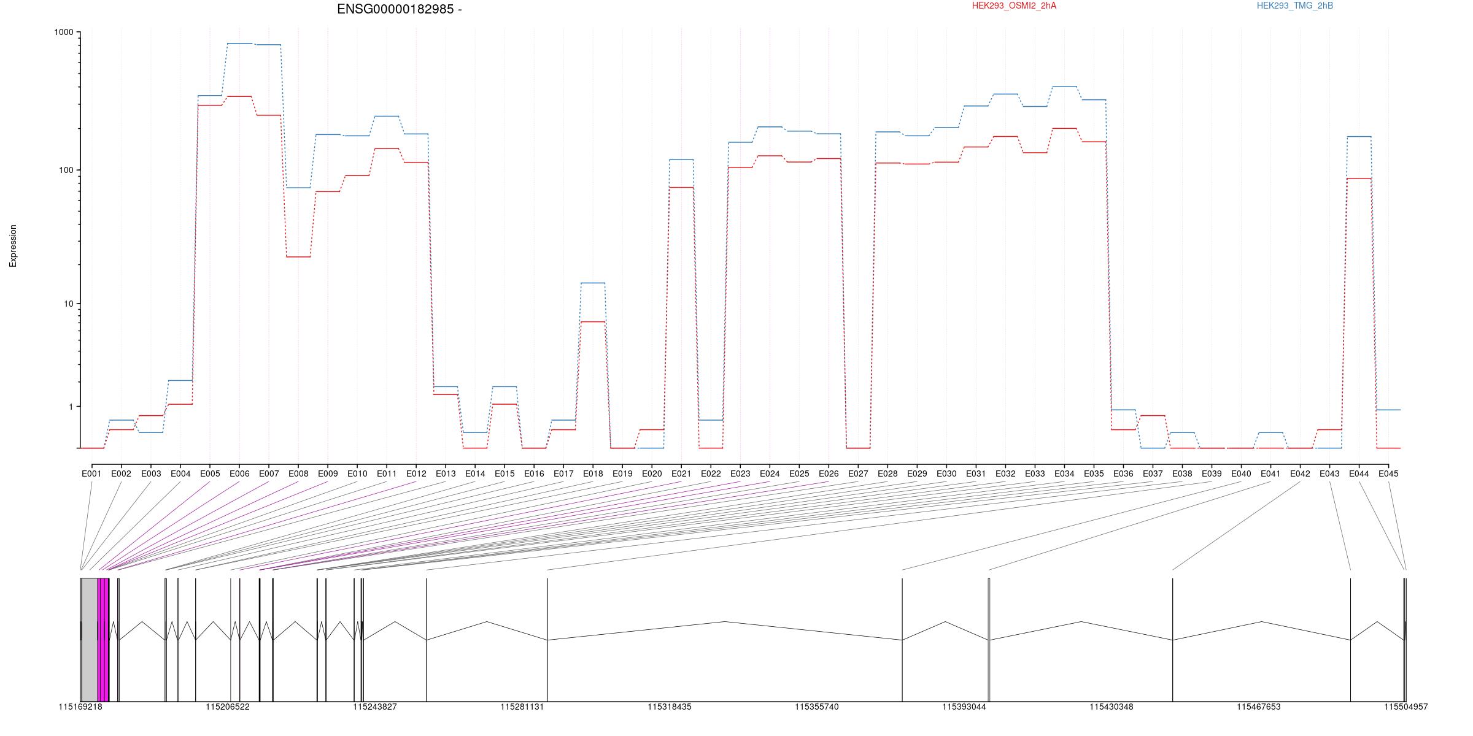Viewport: 1473px width, 736px height.
Task: Click the Expression y-axis label
Action: coord(13,246)
